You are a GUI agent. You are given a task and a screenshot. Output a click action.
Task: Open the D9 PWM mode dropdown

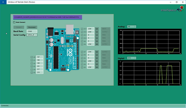[106, 41]
